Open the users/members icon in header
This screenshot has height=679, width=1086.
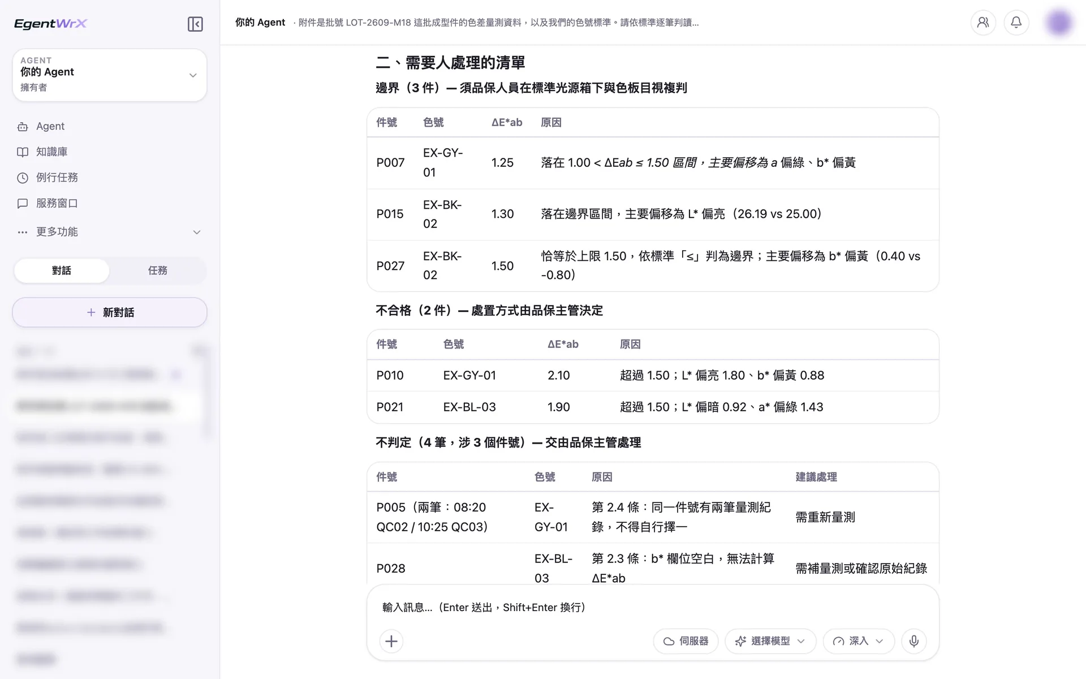983,23
